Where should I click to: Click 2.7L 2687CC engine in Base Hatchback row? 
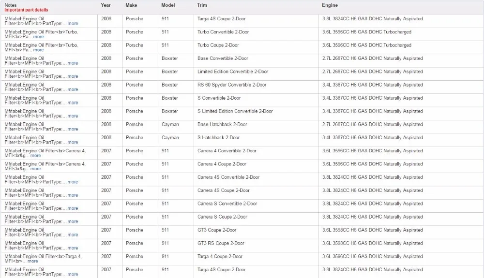click(372, 125)
